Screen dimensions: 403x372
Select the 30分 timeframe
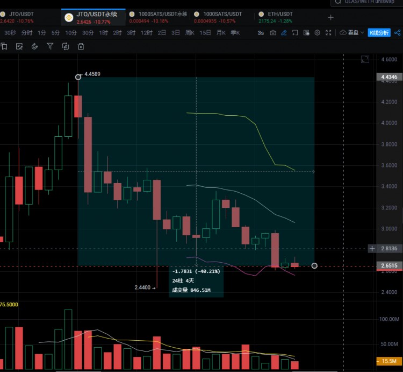point(88,33)
